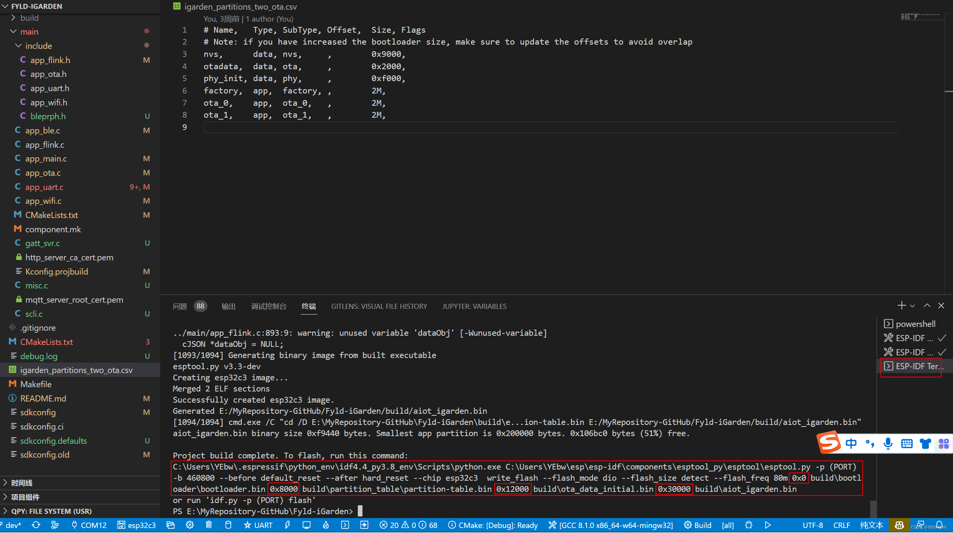This screenshot has height=533, width=953.
Task: Open GITLENS: VISUAL FILE HISTORY tab
Action: tap(379, 306)
